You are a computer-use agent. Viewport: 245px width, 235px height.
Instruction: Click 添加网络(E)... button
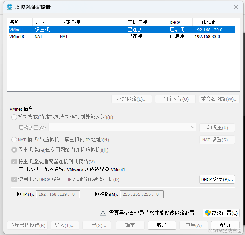pyautogui.click(x=131, y=99)
